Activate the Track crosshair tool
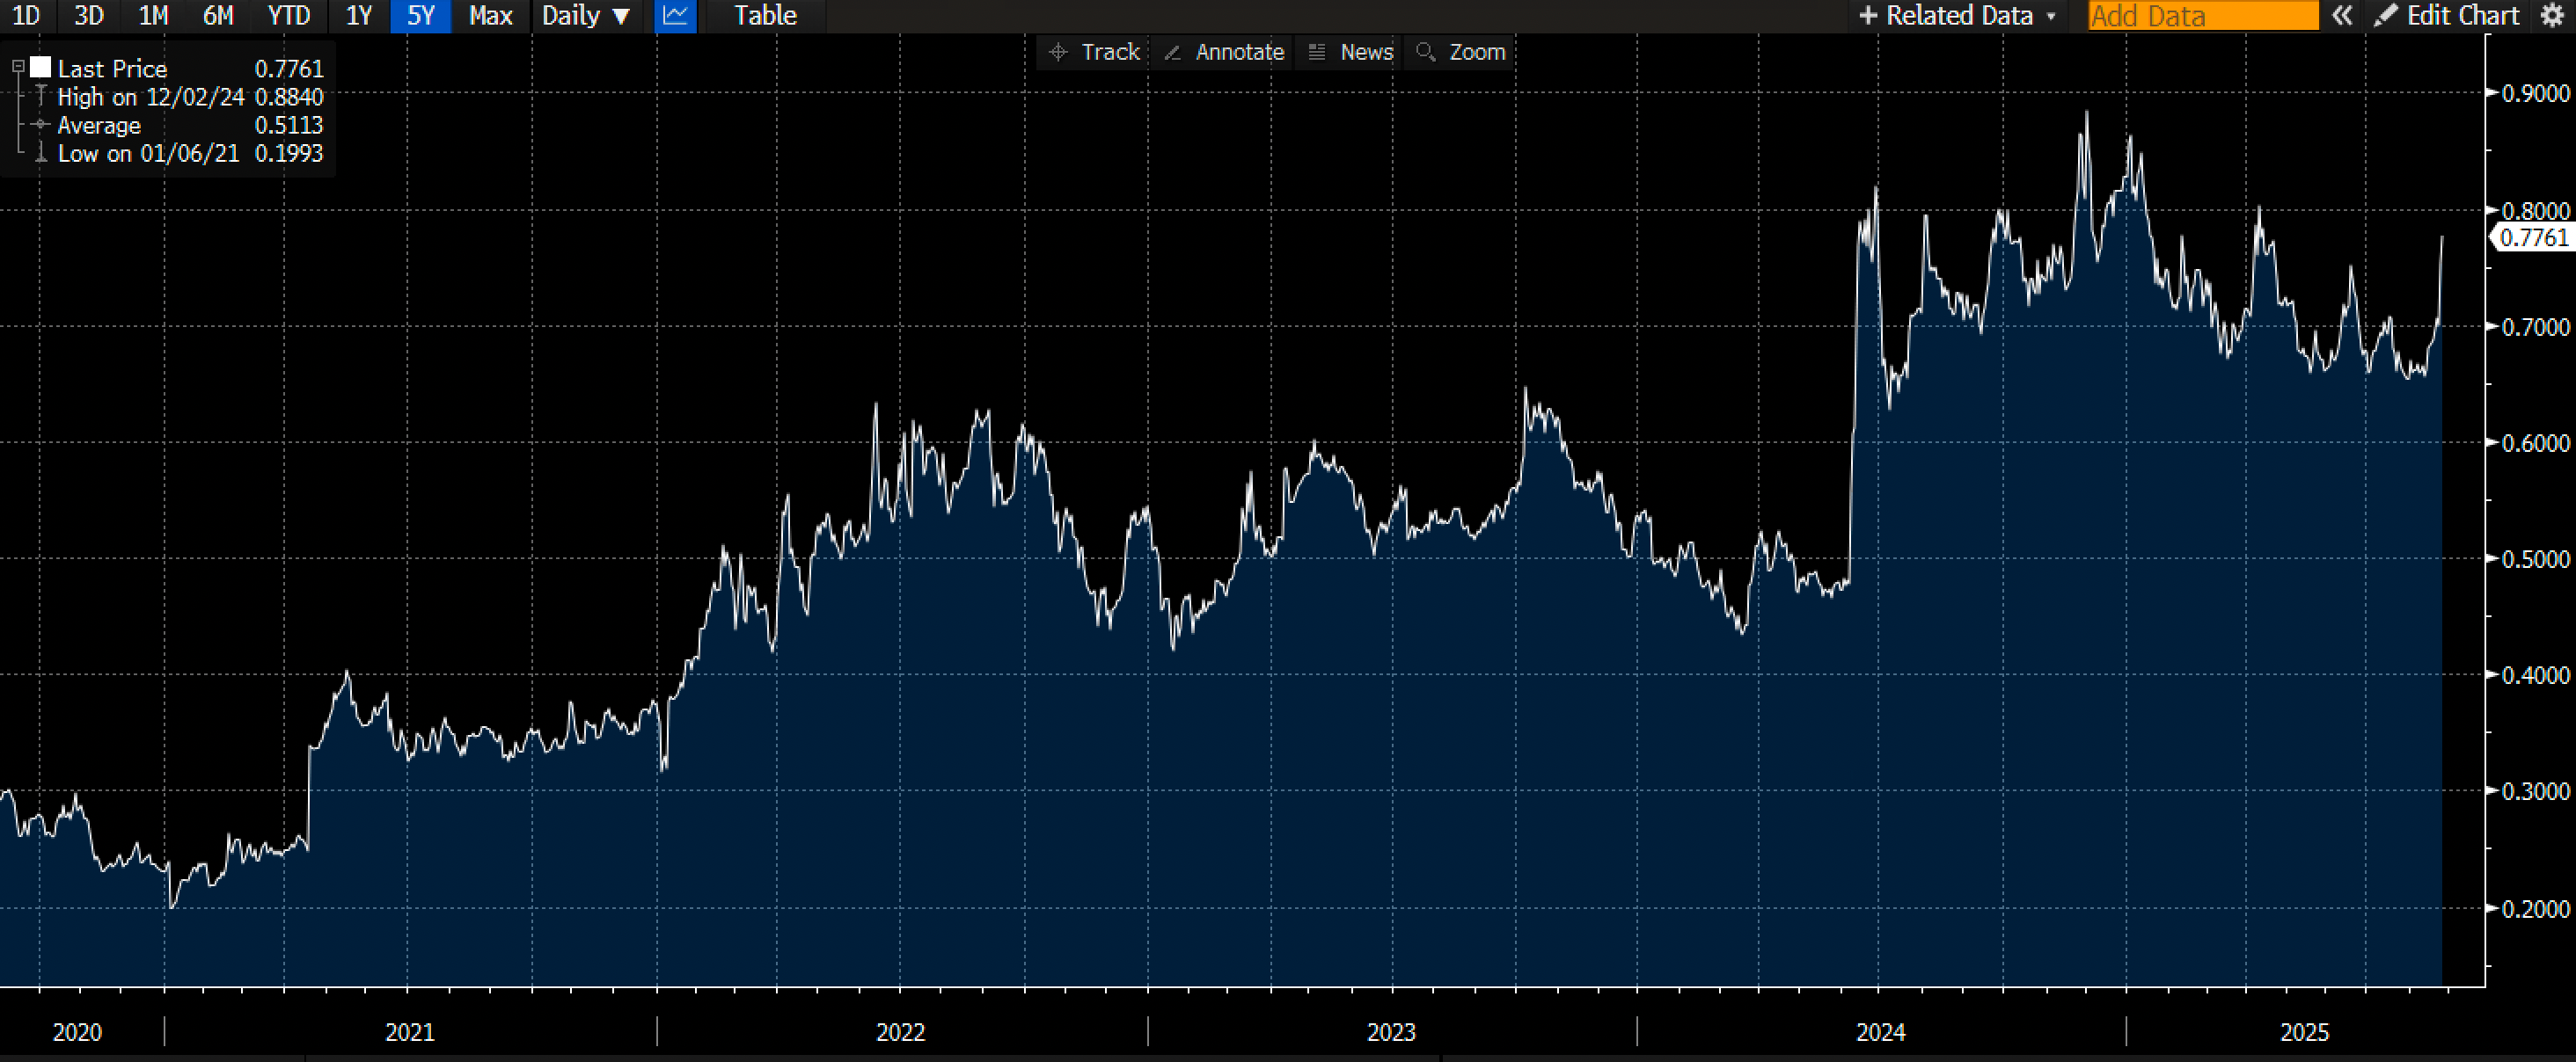This screenshot has width=2576, height=1062. pos(1095,52)
